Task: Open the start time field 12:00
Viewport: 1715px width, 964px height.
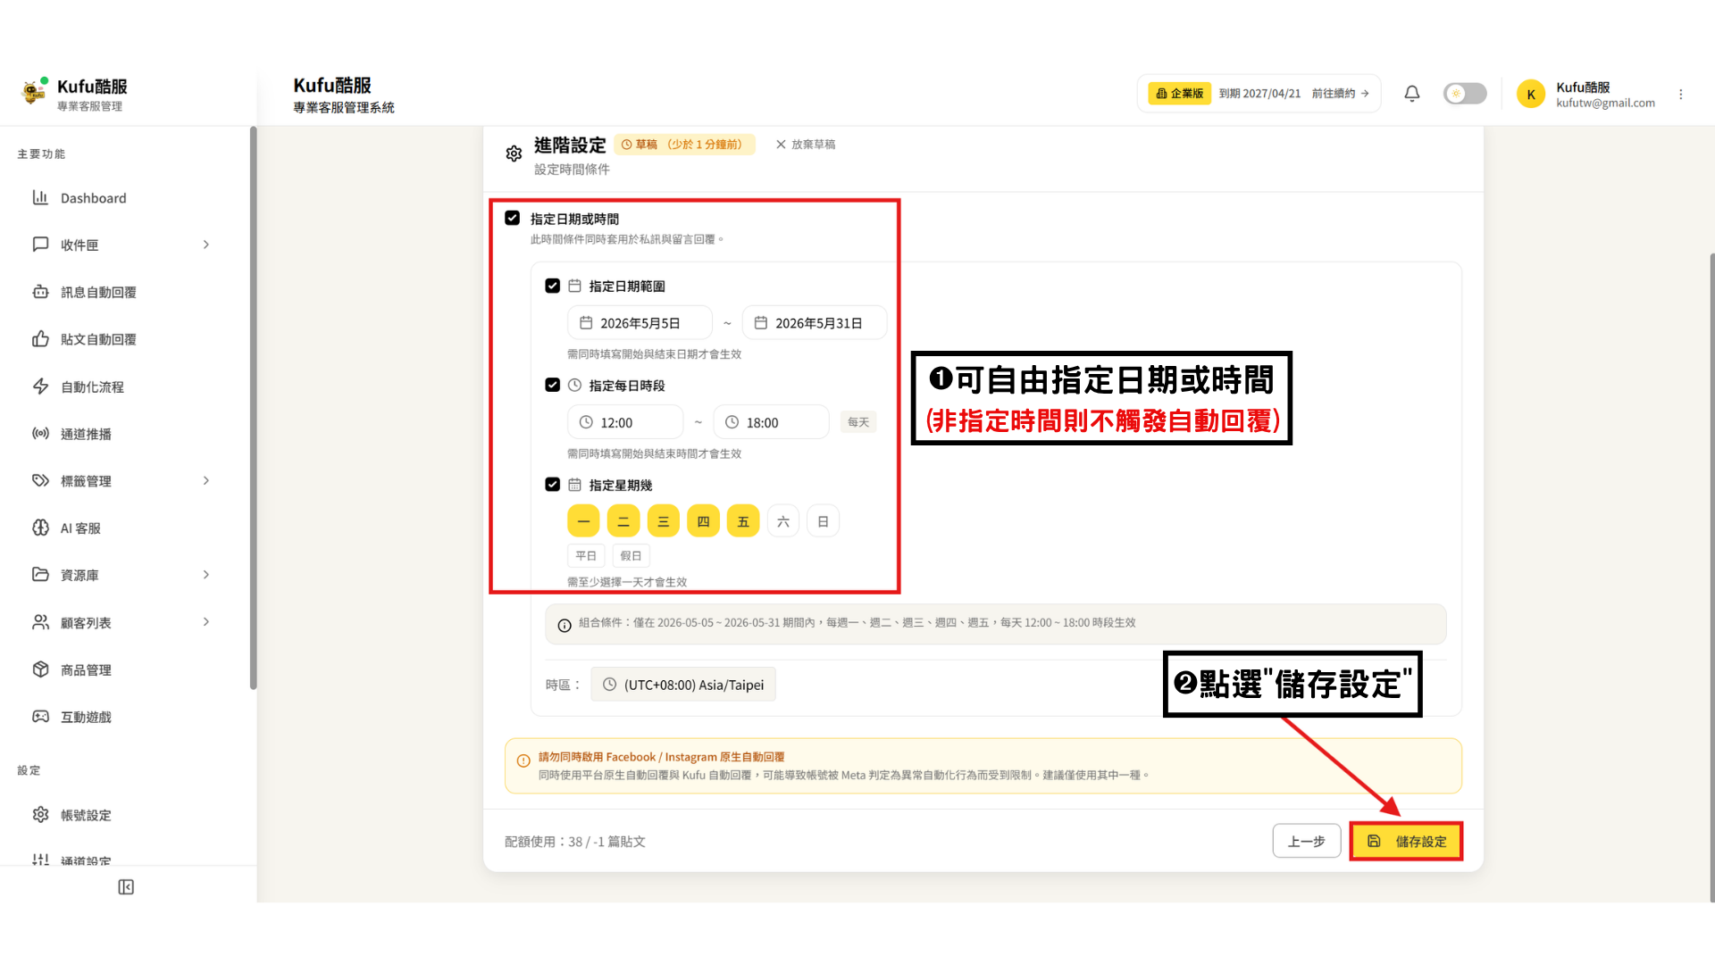Action: click(x=625, y=422)
